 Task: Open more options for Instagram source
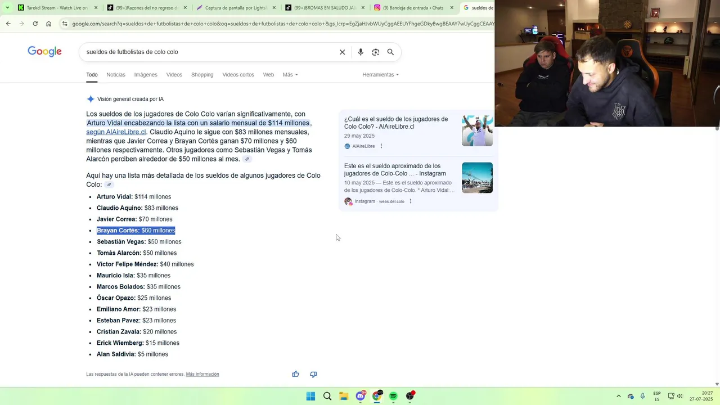[x=410, y=201]
